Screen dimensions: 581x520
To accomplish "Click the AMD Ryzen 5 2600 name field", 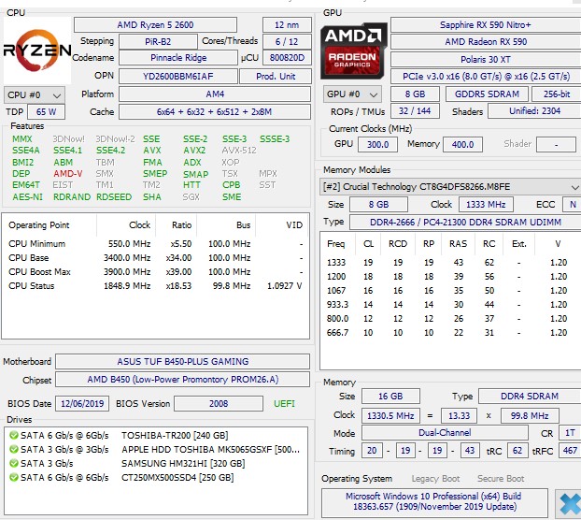I will pos(155,25).
